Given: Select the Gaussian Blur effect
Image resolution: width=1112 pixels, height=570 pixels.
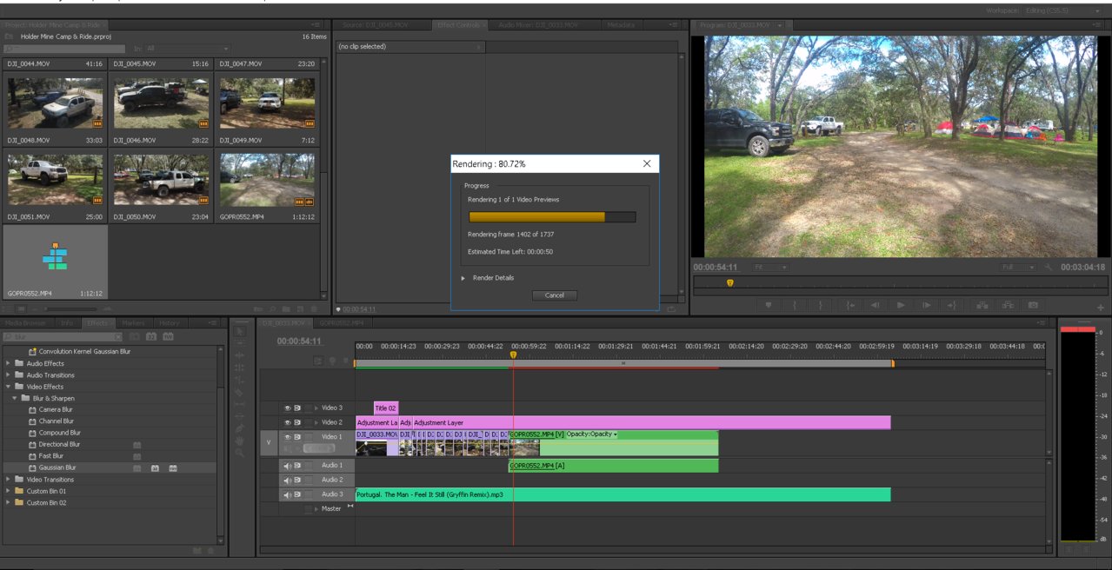Looking at the screenshot, I should click(x=57, y=467).
